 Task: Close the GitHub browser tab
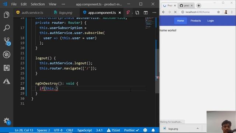click(x=192, y=6)
